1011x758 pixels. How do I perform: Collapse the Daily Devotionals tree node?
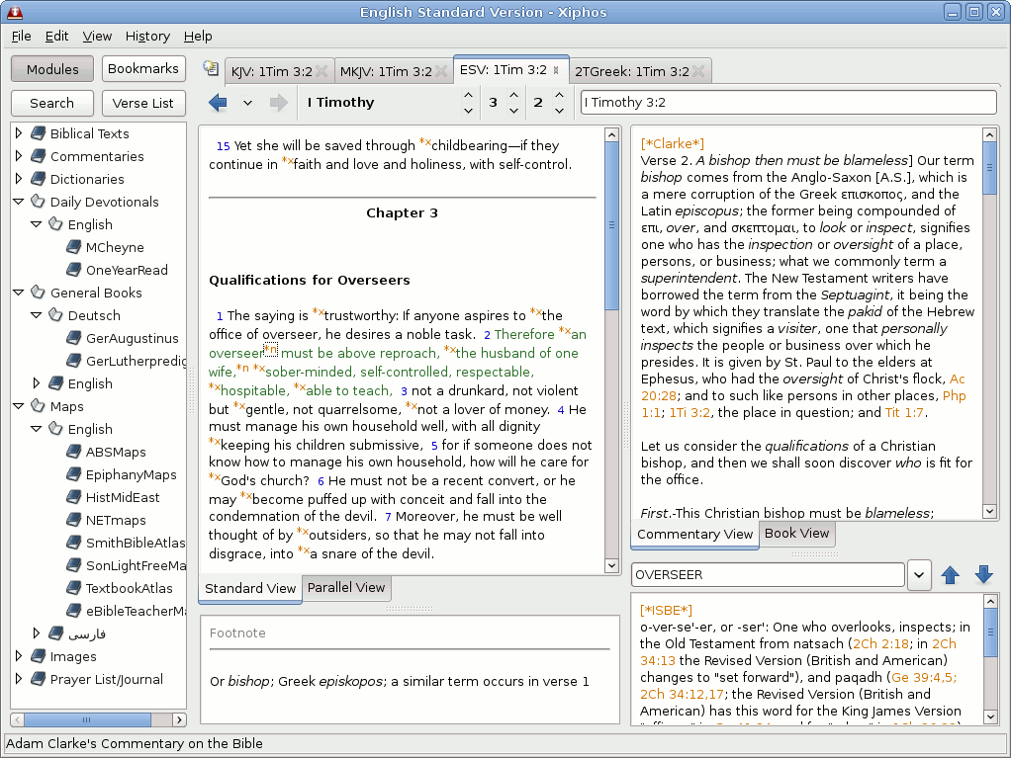pos(19,202)
